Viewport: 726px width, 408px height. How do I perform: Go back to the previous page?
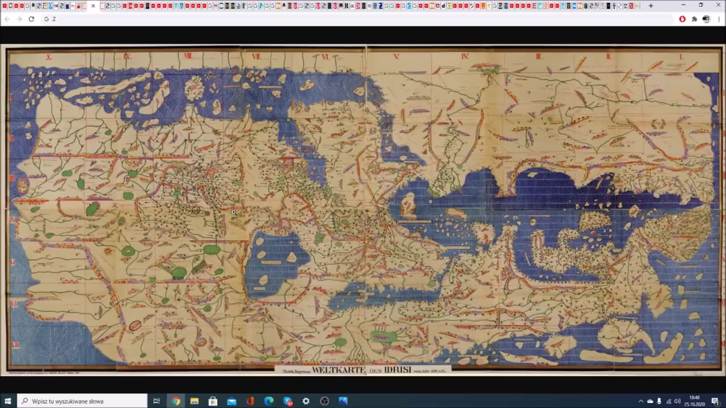7,19
